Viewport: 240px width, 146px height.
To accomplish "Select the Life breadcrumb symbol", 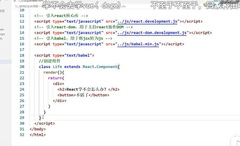I will [123, 6].
